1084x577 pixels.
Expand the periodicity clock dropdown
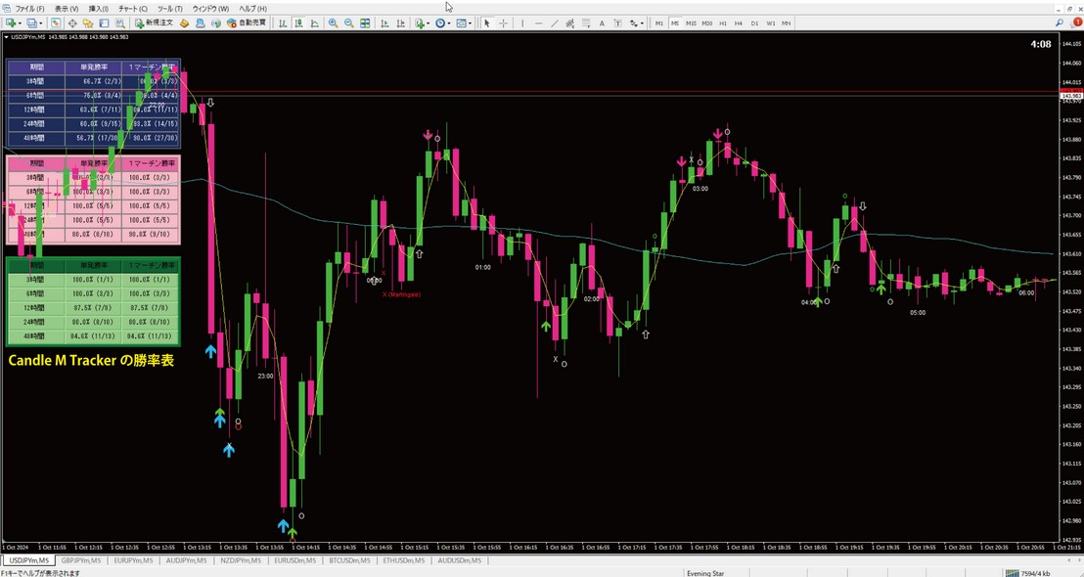[x=450, y=22]
